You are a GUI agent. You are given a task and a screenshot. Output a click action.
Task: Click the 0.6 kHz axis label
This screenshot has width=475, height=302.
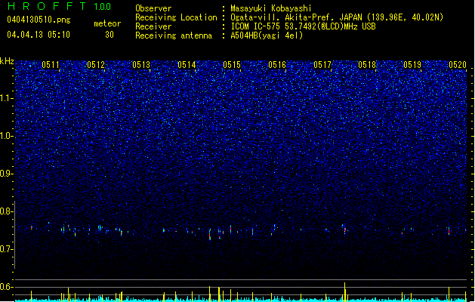[x=7, y=287]
